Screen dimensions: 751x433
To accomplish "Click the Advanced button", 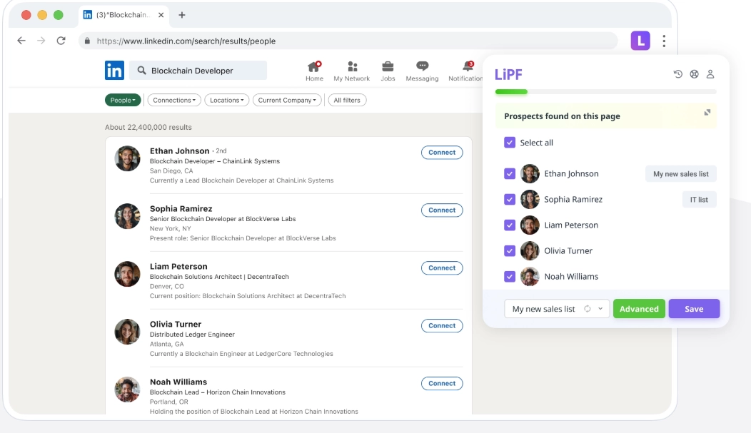I will [x=639, y=309].
